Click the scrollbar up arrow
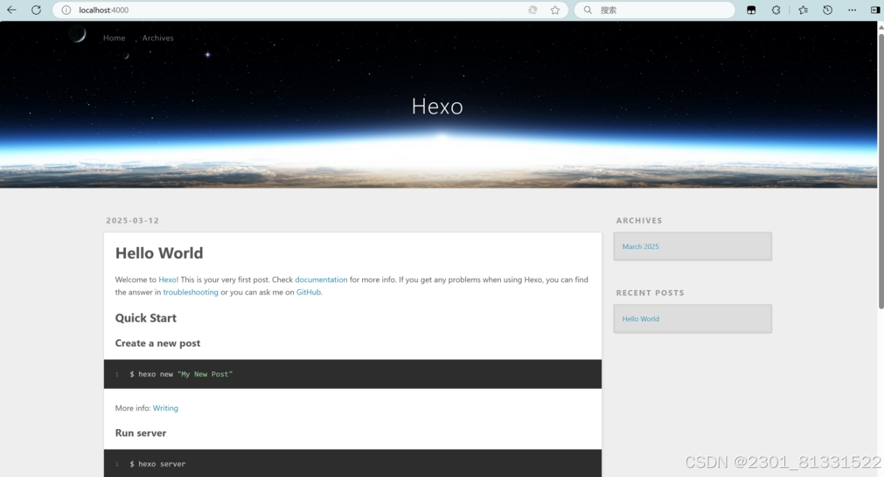The height and width of the screenshot is (477, 884). [x=881, y=26]
